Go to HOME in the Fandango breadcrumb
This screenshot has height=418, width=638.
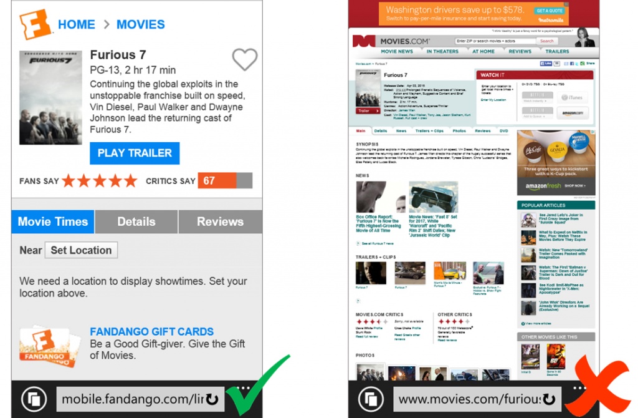77,24
